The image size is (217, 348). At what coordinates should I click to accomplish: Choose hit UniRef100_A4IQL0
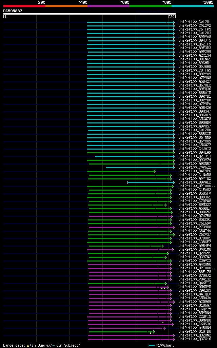point(195,294)
